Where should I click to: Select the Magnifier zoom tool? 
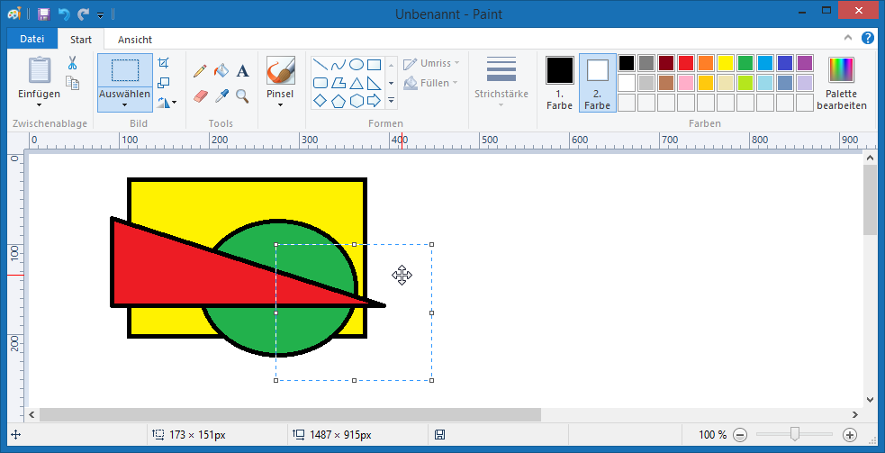click(242, 95)
